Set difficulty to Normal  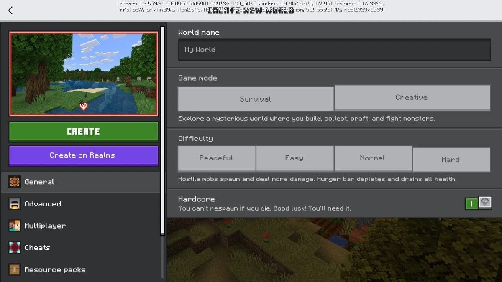(373, 158)
